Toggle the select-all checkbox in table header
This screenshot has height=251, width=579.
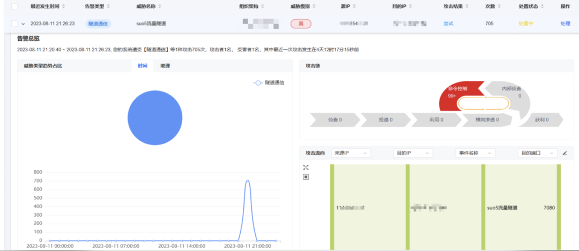coord(14,6)
